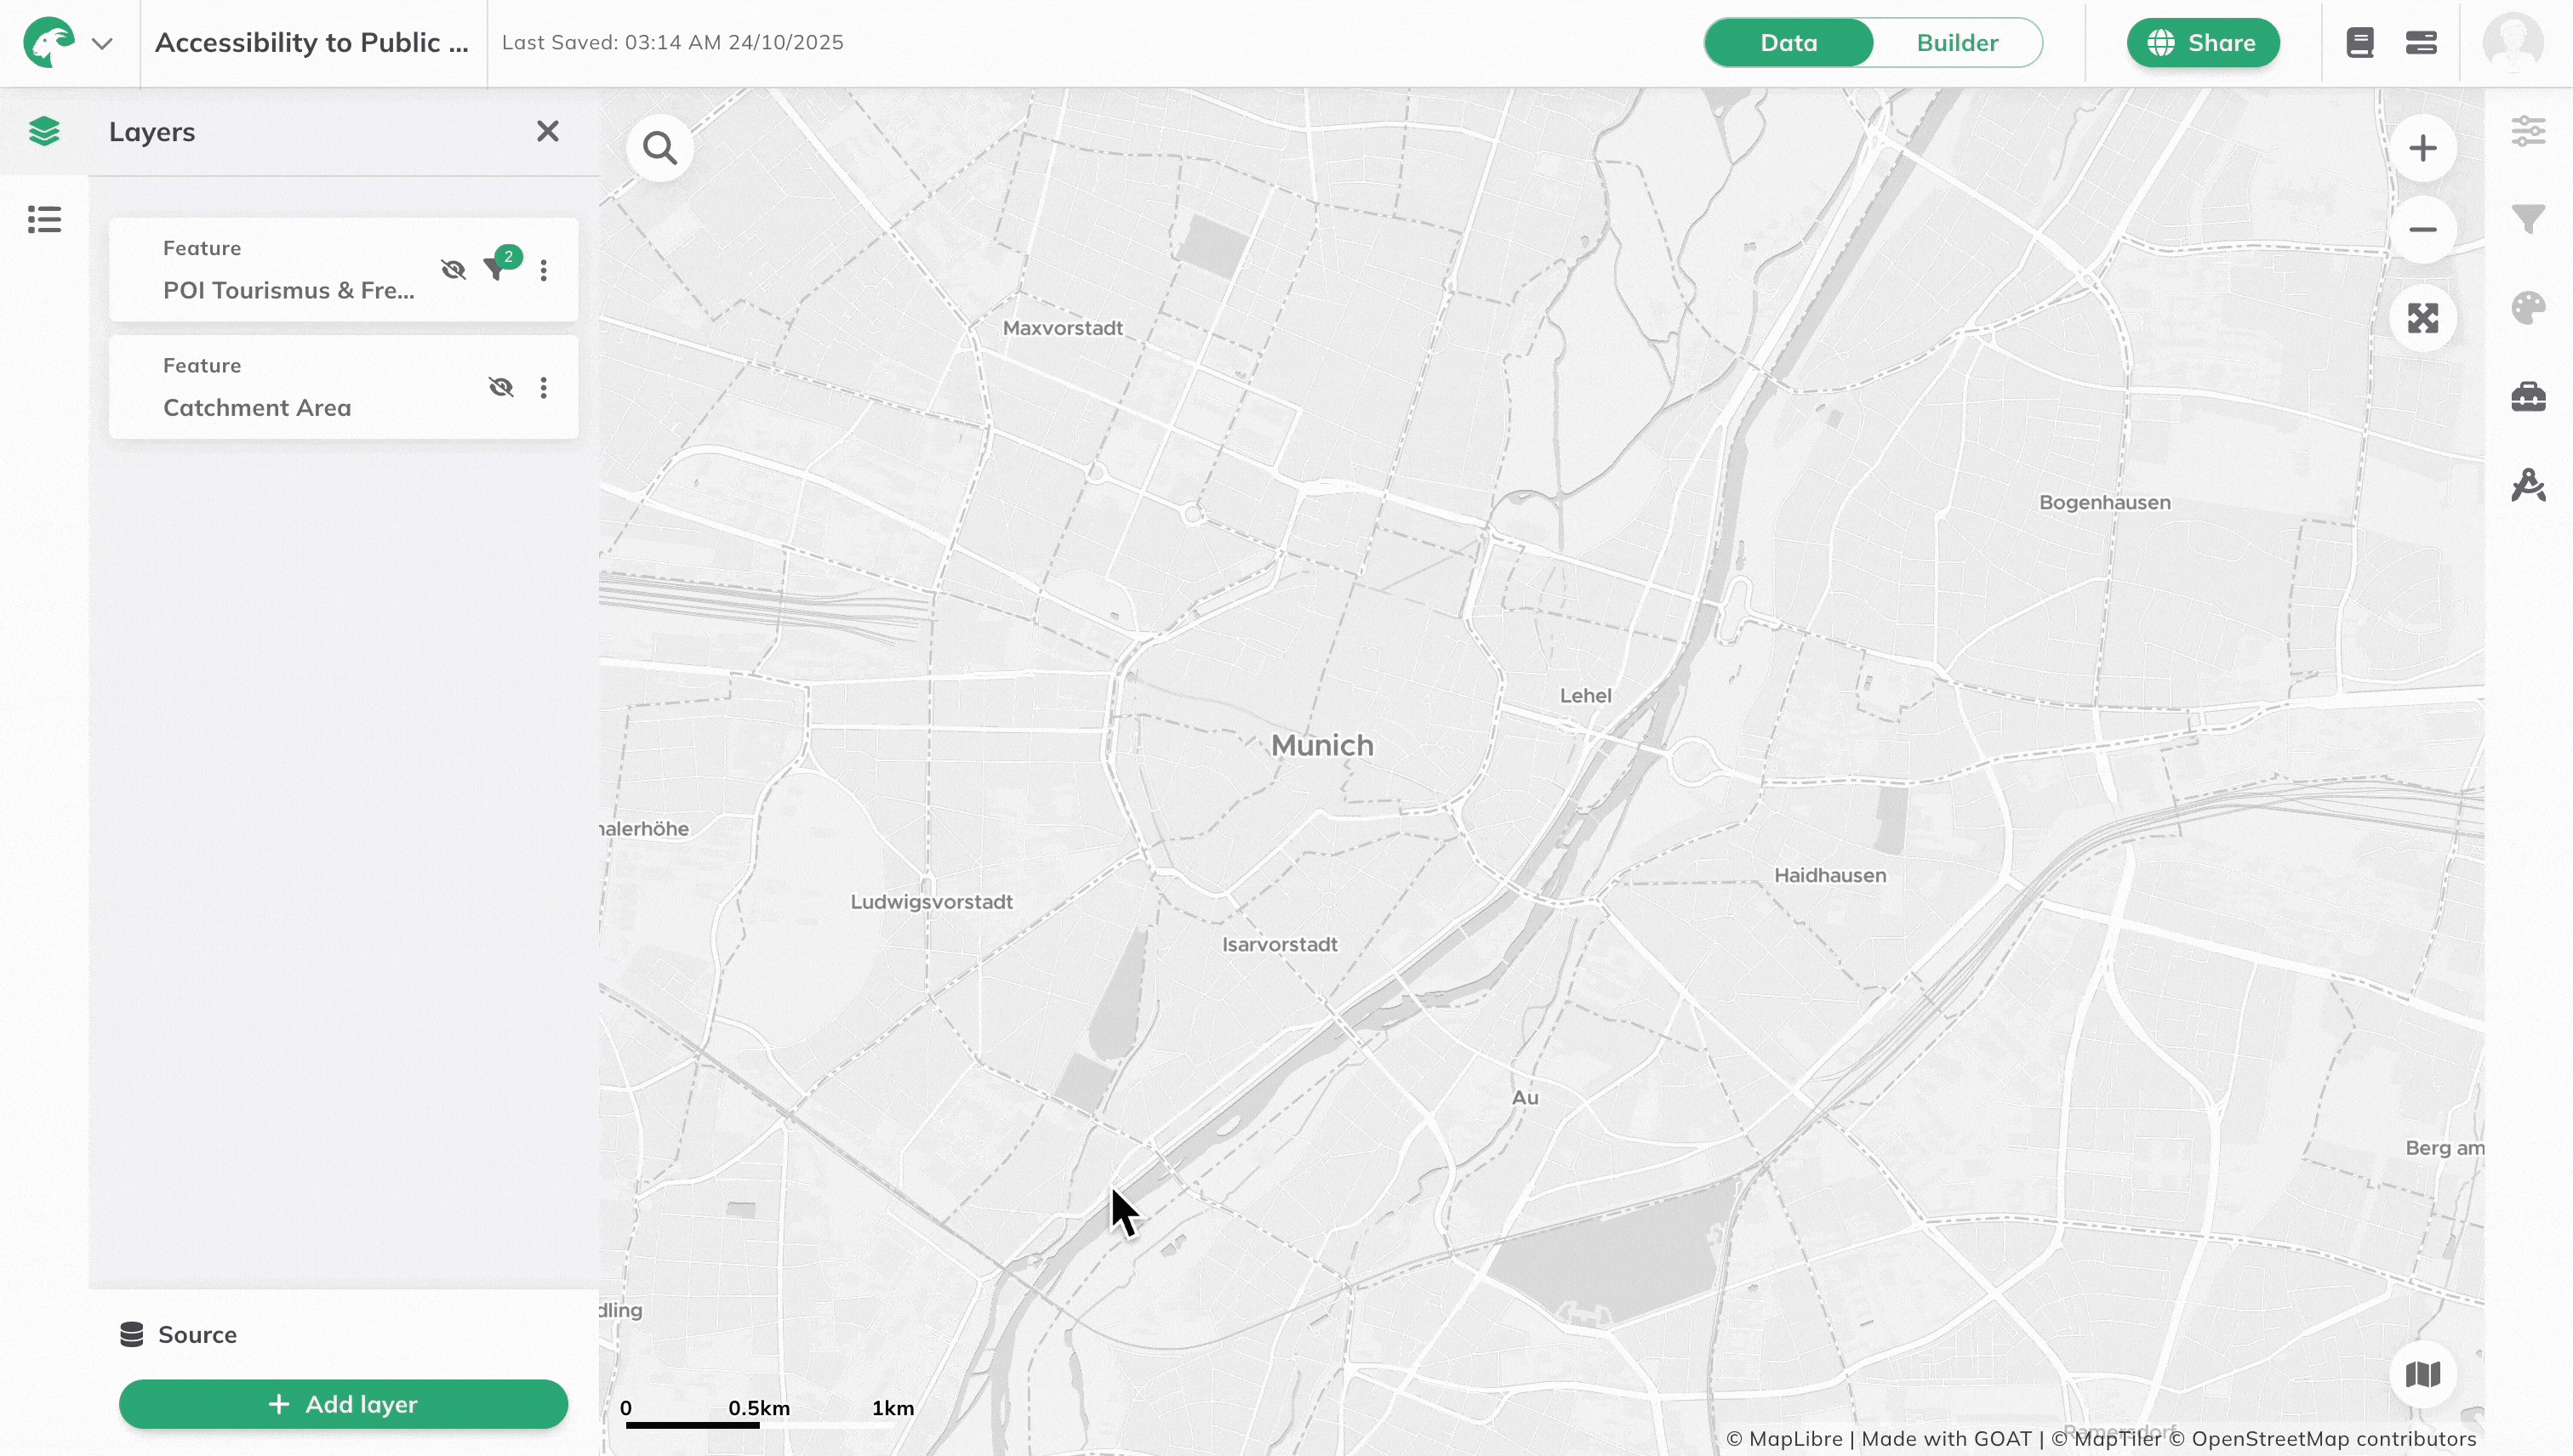Toggle visibility of Catchment Area layer
The image size is (2573, 1456).
pos(499,387)
